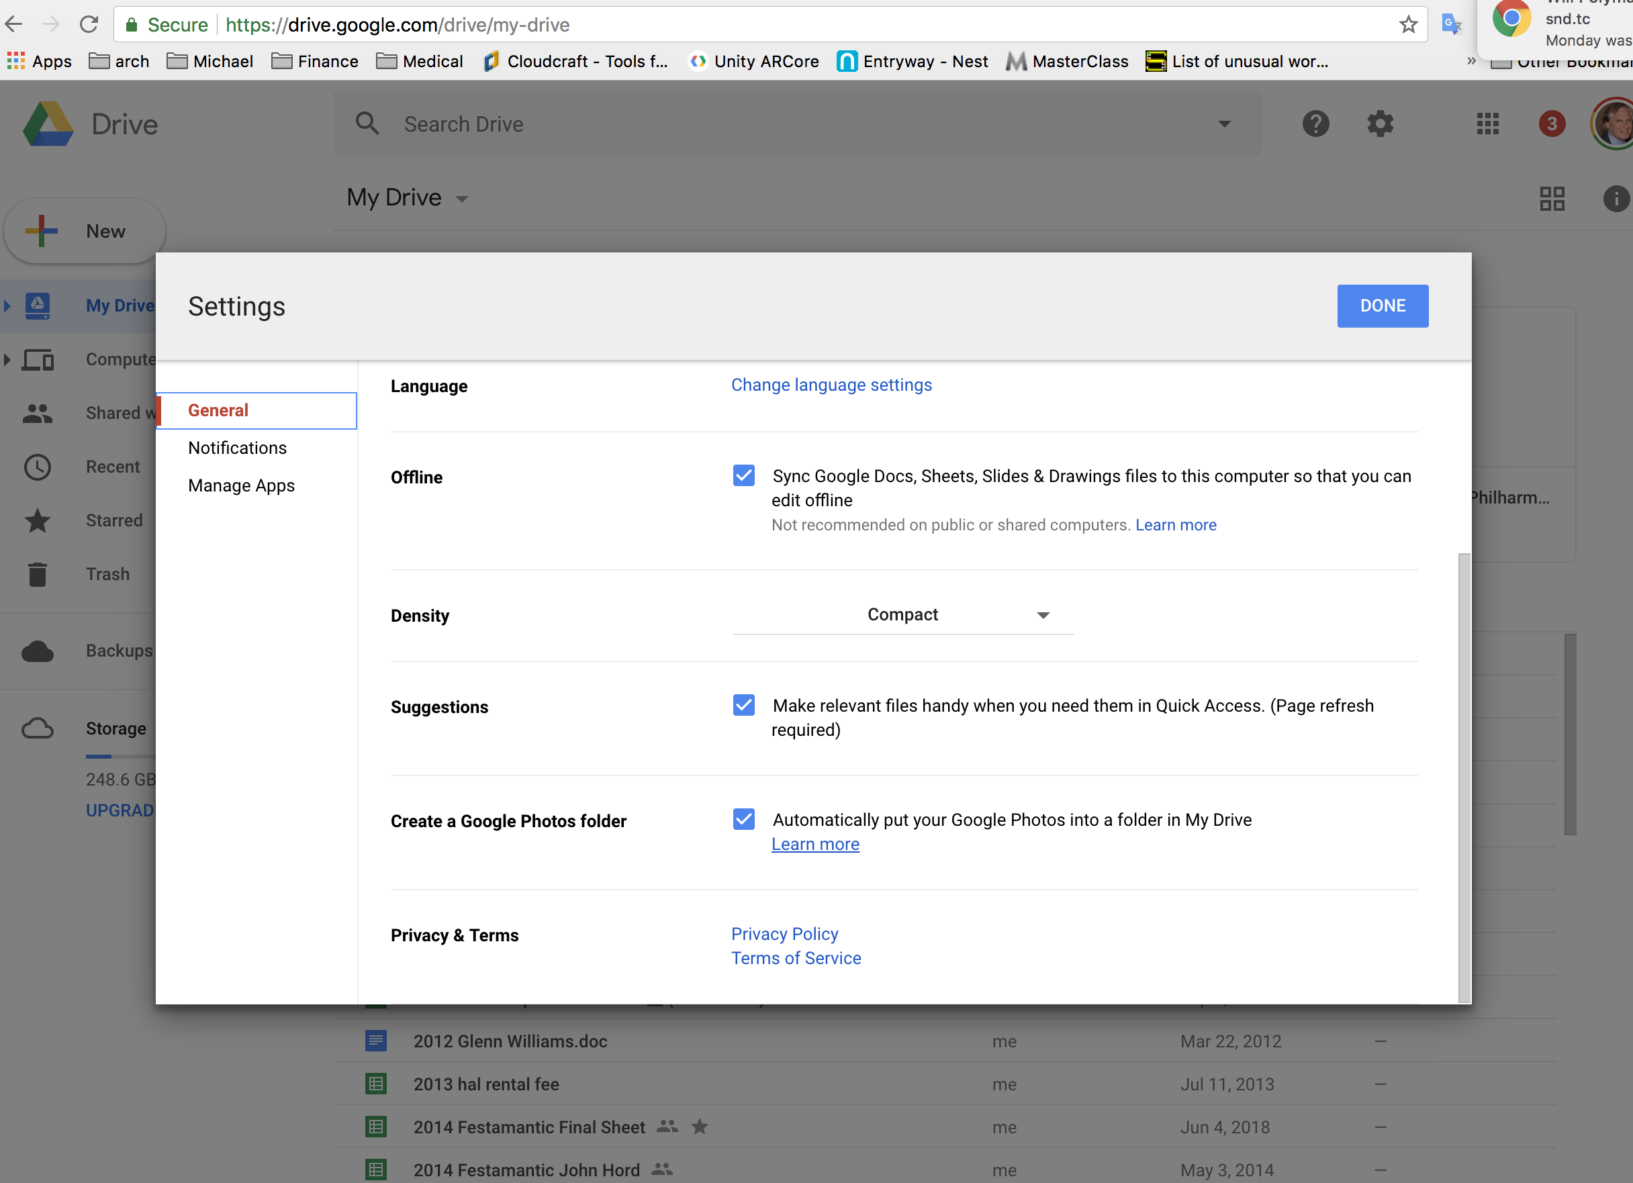Click the settings dialog vertical scrollbar

(x=1464, y=776)
